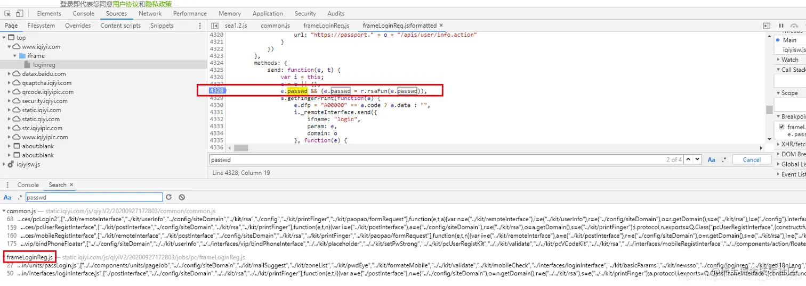Expand the security.iqiyi.com node
Viewport: 806px width, 286px height.
tap(10, 101)
